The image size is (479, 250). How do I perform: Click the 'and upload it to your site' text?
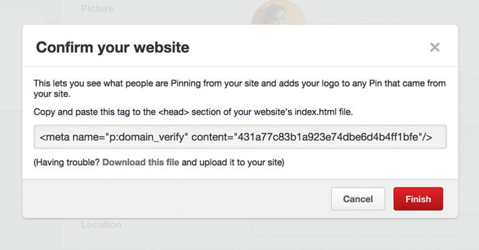232,162
